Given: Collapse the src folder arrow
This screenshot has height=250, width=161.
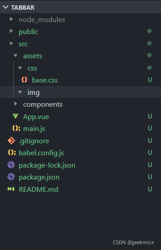Looking at the screenshot, I should [11, 44].
